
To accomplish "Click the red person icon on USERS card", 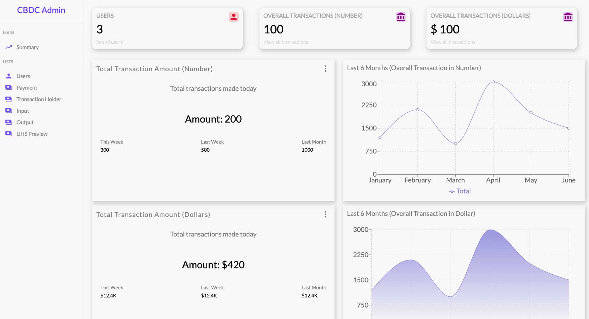I will [x=234, y=17].
